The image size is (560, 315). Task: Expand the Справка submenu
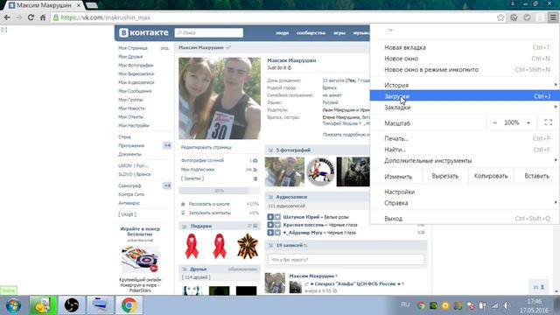click(x=465, y=202)
